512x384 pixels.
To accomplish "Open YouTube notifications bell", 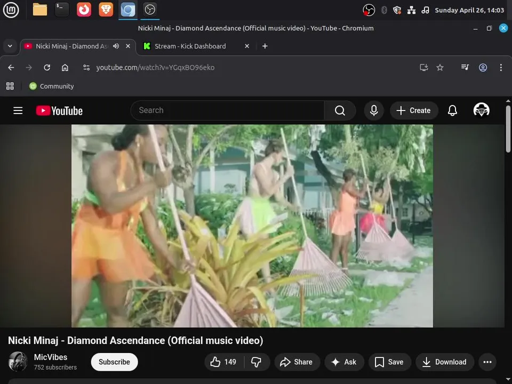I will point(452,110).
